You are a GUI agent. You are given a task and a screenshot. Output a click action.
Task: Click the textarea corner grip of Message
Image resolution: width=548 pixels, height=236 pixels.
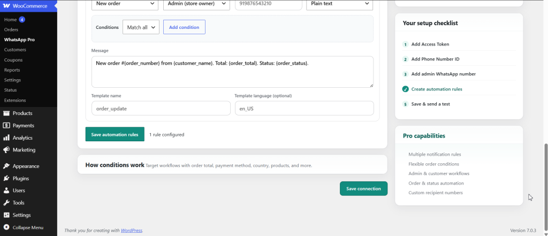tap(371, 85)
